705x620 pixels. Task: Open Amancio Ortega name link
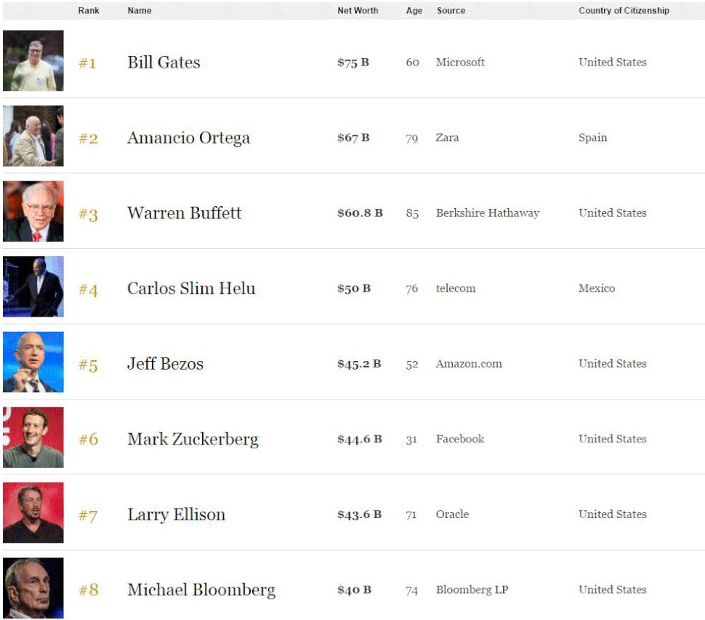pos(188,138)
